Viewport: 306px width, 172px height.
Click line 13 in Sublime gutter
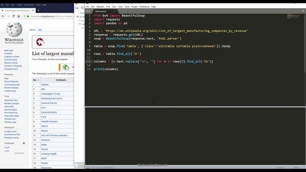pos(89,62)
